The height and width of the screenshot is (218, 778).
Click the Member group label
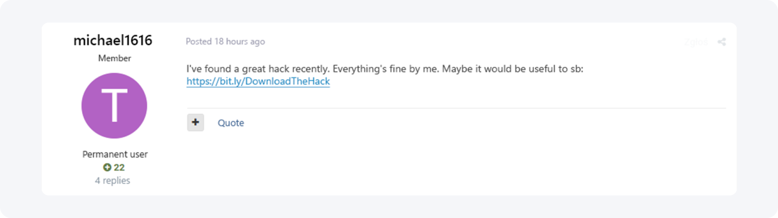point(114,58)
